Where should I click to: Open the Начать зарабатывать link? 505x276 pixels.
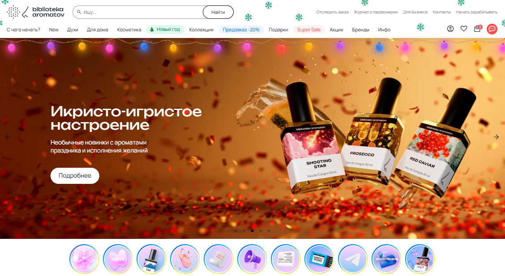click(477, 12)
